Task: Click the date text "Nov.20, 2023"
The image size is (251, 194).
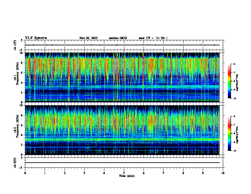Action: pos(88,38)
